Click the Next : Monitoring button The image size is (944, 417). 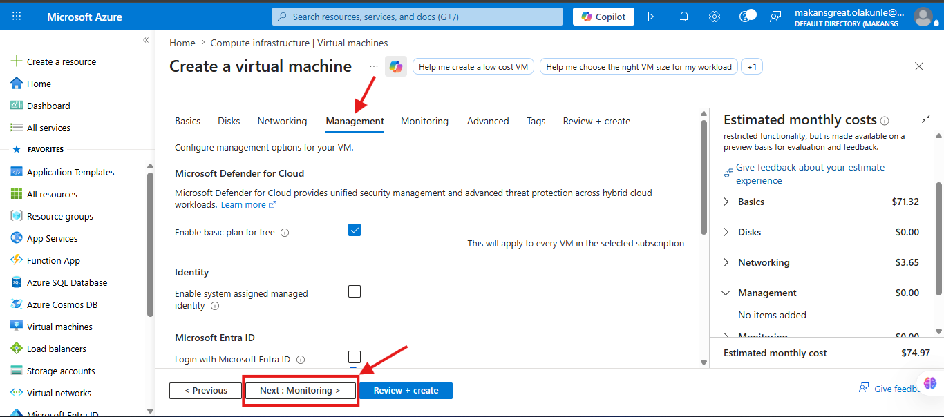[300, 391]
